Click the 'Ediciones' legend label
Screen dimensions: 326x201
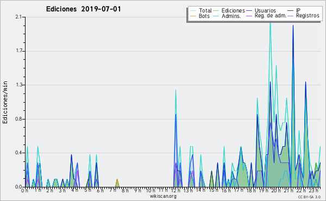233,10
